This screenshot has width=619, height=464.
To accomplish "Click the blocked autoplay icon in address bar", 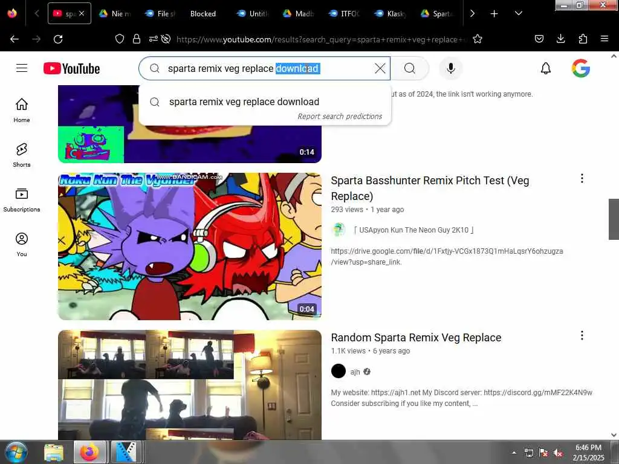I will pos(166,39).
